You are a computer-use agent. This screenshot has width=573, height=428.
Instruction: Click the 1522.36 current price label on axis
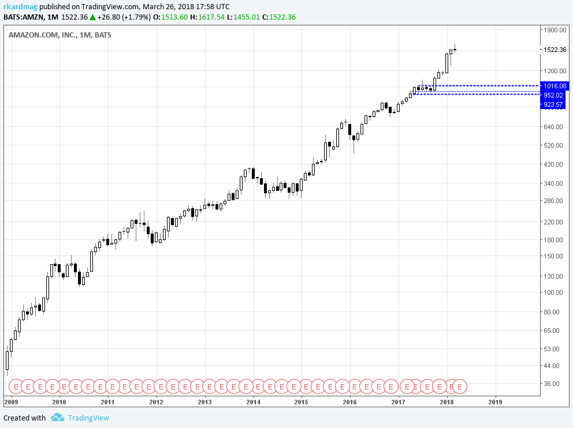click(x=555, y=50)
